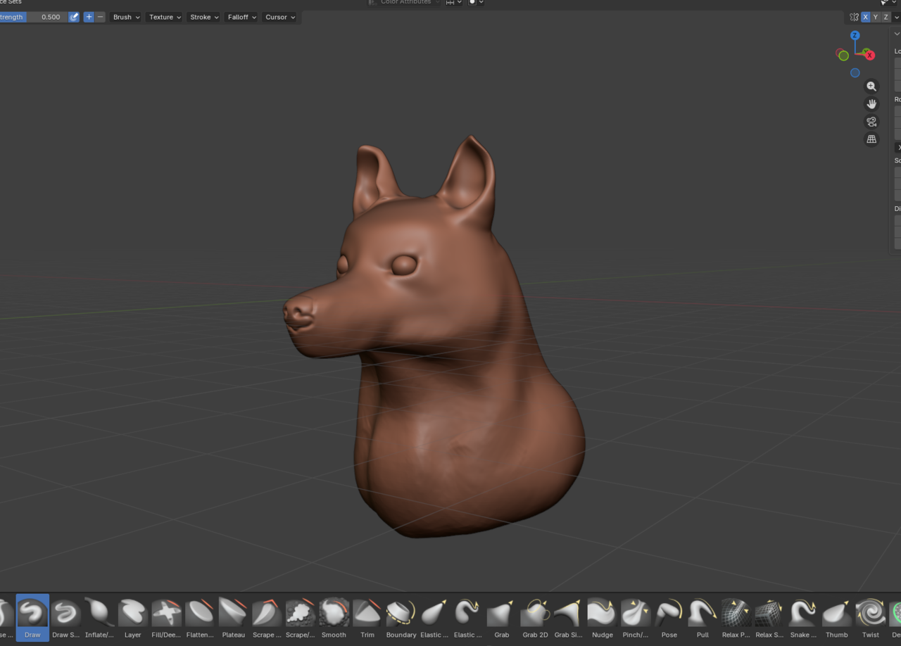Screen dimensions: 901x646
Task: Click the plus button beside Strength
Action: tap(89, 17)
